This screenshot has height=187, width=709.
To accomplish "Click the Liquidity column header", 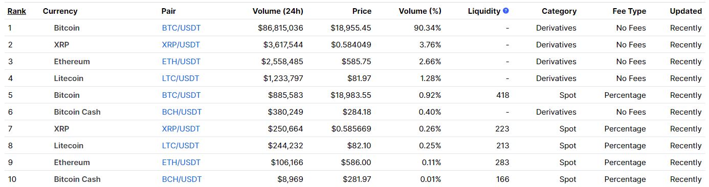I will 484,11.
